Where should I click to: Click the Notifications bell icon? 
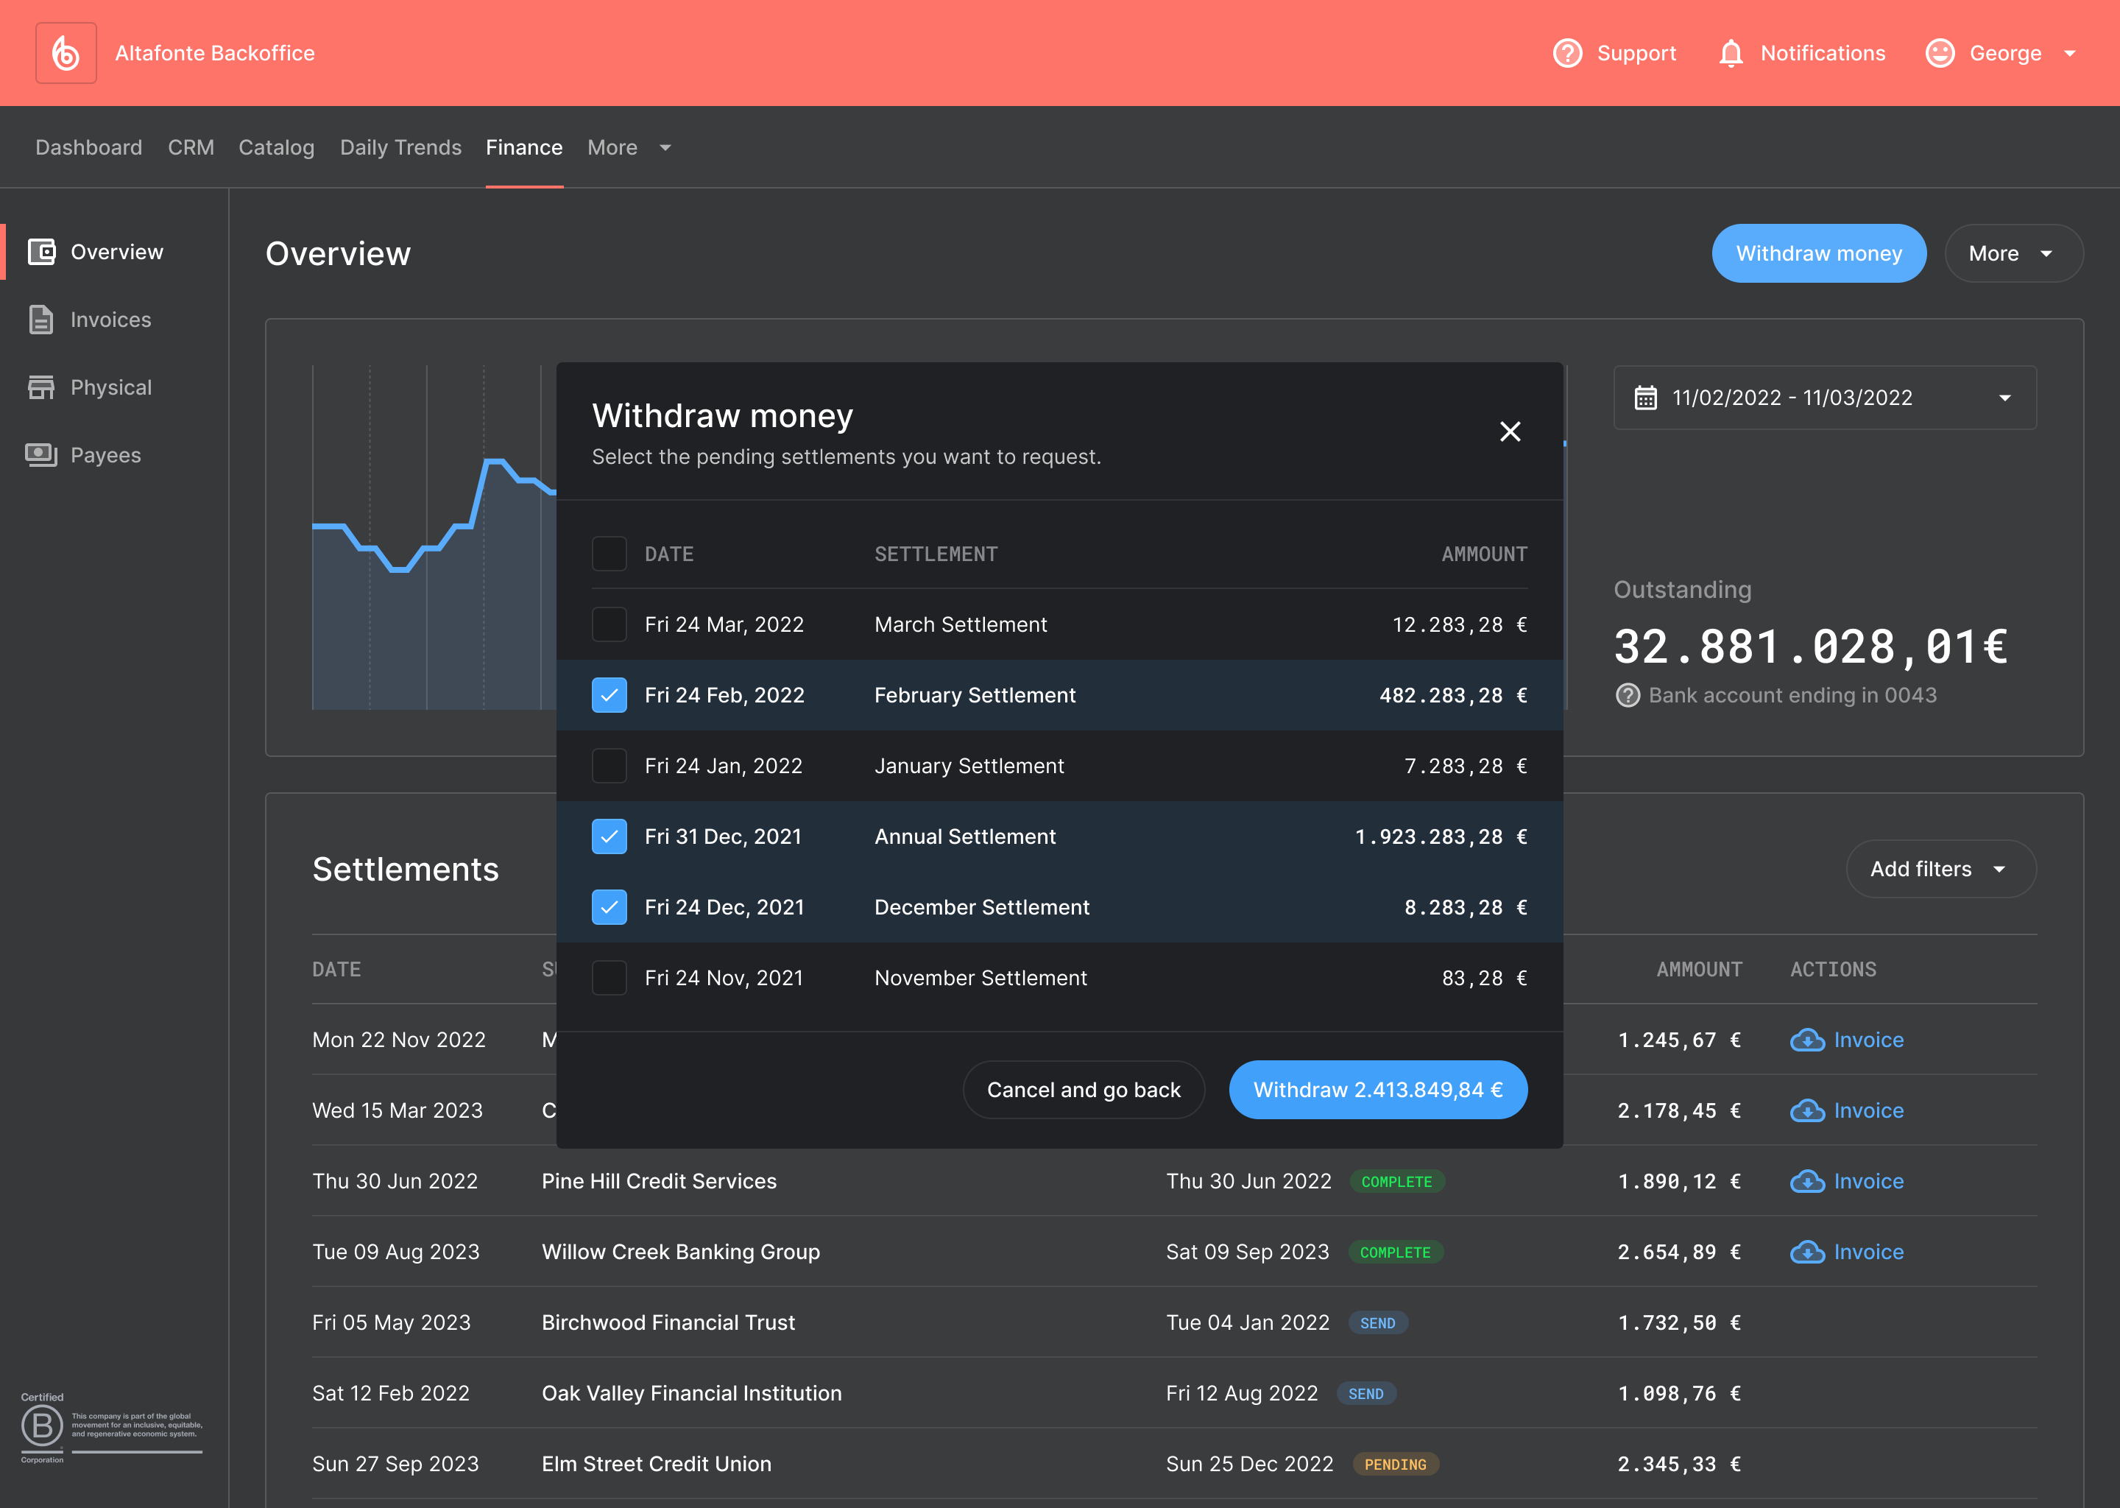point(1730,53)
